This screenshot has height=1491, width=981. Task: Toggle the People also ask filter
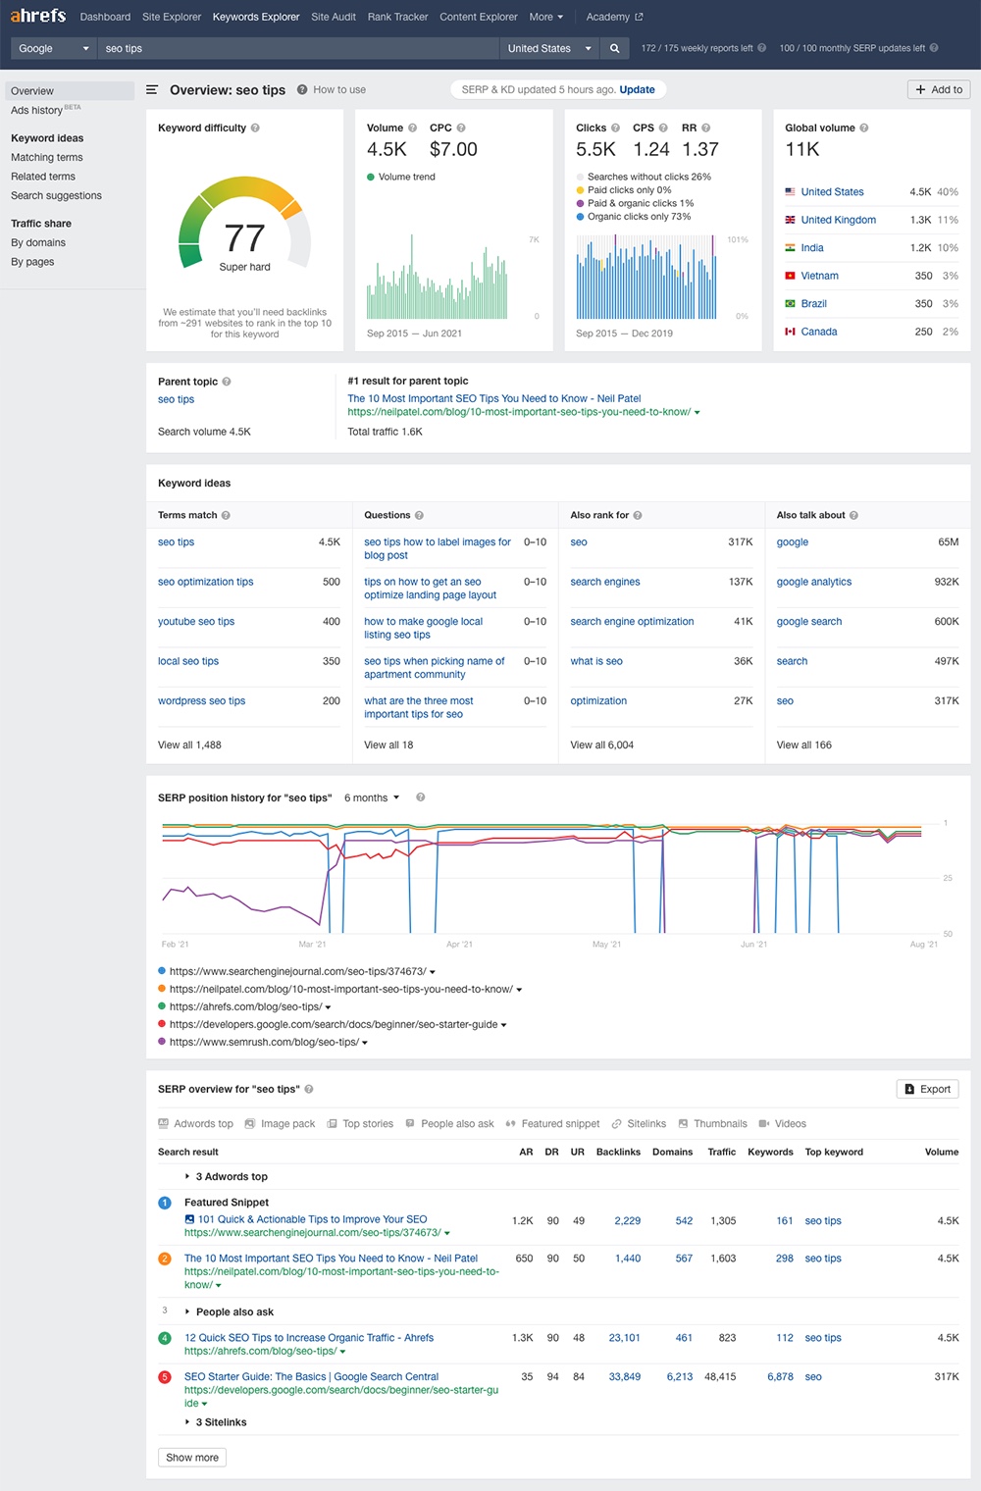click(x=449, y=1124)
